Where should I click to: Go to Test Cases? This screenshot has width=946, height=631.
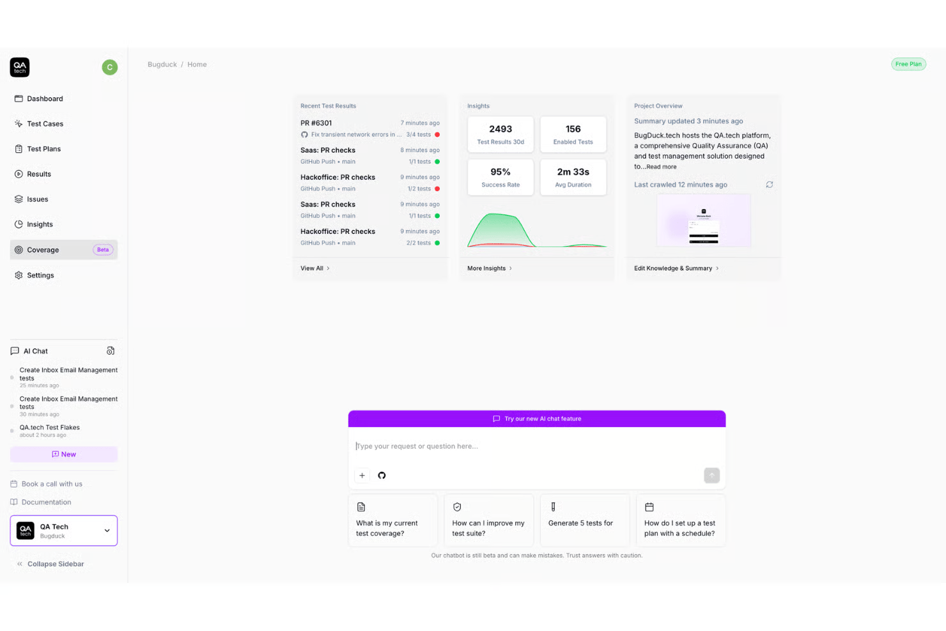[64, 124]
